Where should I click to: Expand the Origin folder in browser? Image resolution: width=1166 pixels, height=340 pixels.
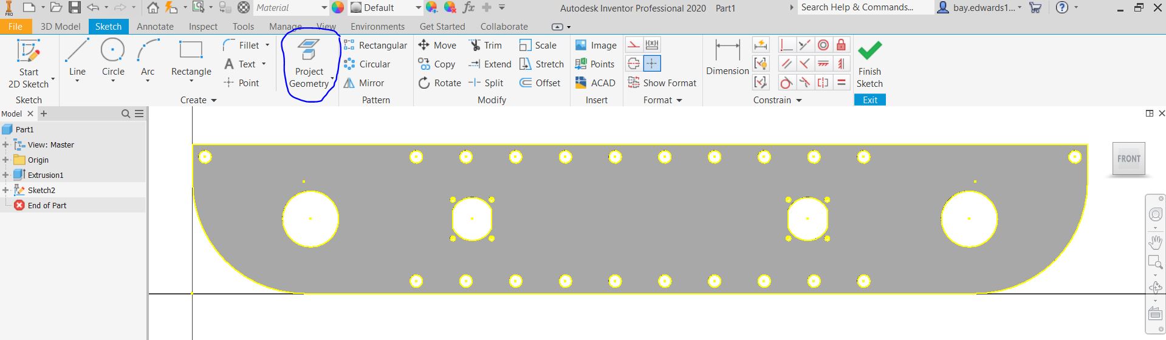pyautogui.click(x=5, y=160)
